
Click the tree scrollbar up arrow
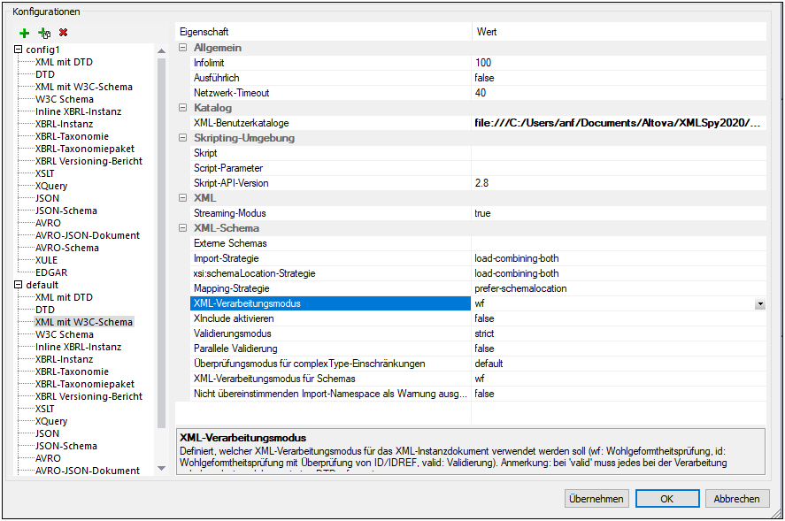click(x=161, y=51)
